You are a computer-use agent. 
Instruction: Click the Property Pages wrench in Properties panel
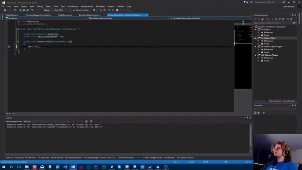pos(264,113)
